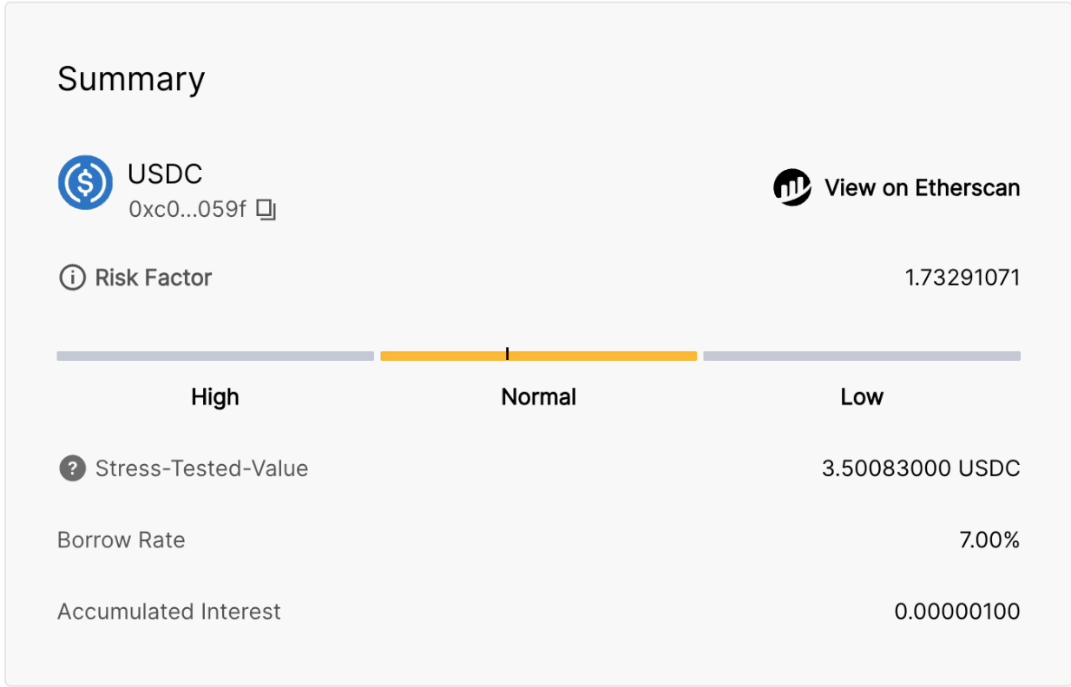Click the black marker on the risk bar
The width and height of the screenshot is (1071, 687).
pos(507,354)
